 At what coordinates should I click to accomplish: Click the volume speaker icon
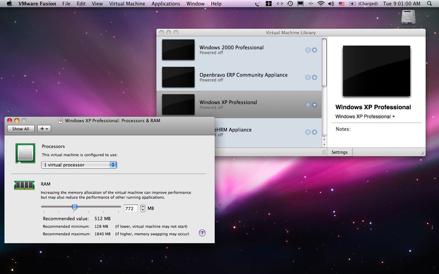point(331,4)
